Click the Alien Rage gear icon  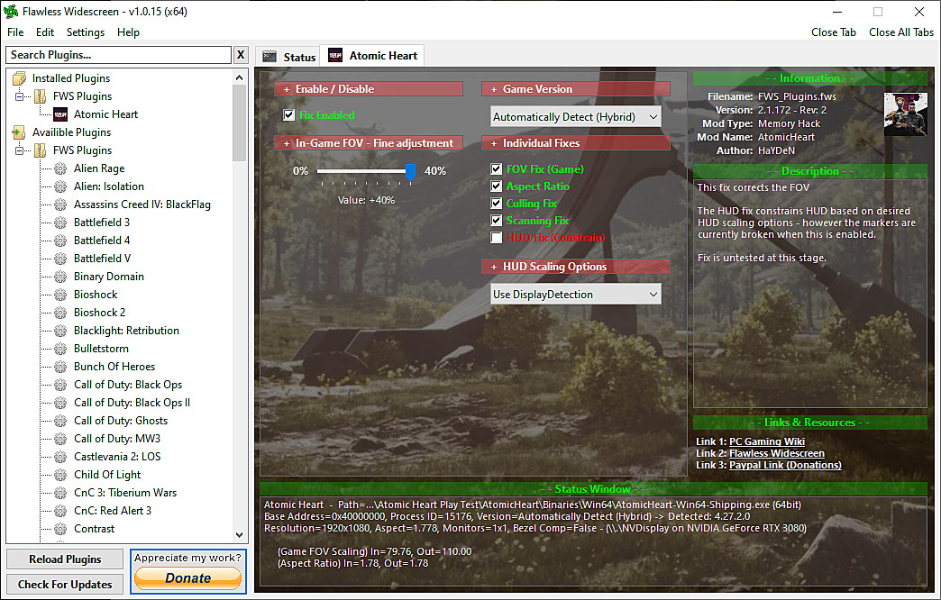click(60, 168)
